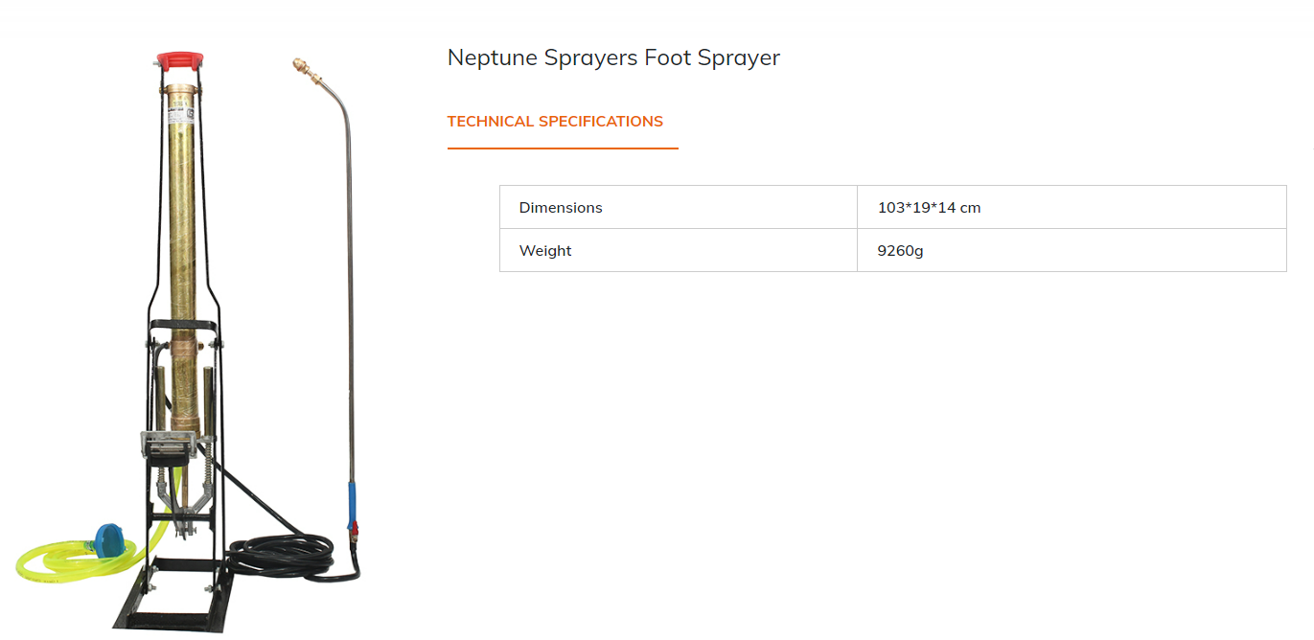Viewport: 1314px width, 640px height.
Task: Select the Dimensions row label
Action: click(561, 208)
